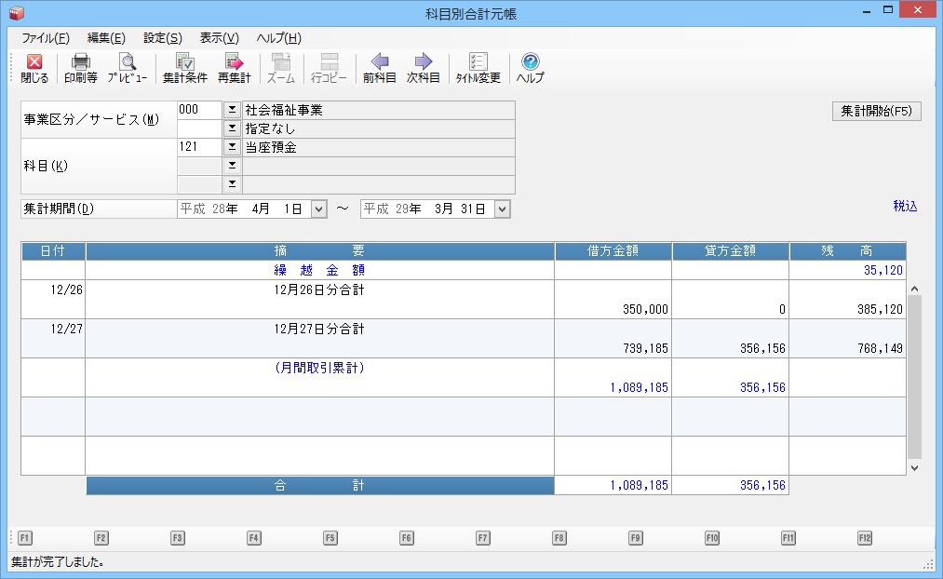Click the scrollbar down arrow of ledger
943x579 pixels.
[x=913, y=468]
